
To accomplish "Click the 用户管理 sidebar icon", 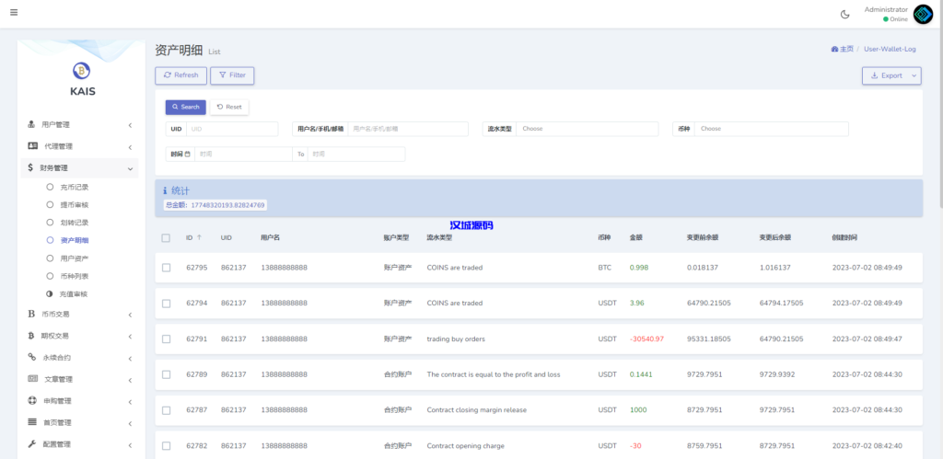I will (x=32, y=124).
